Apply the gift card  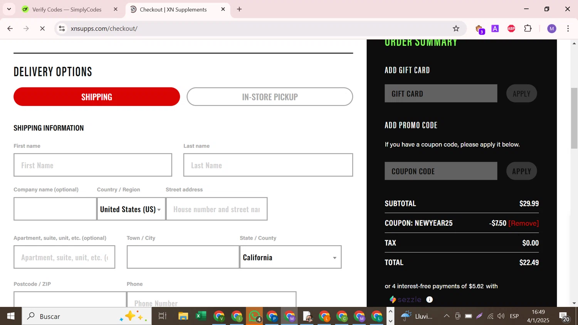pyautogui.click(x=521, y=94)
